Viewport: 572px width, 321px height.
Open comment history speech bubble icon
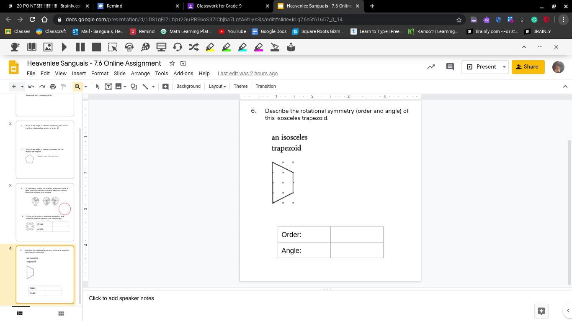[450, 67]
